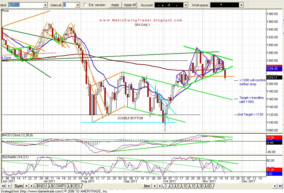284x193 pixels.
Task: Switch to the $COMPX symbol tab
Action: point(59,186)
